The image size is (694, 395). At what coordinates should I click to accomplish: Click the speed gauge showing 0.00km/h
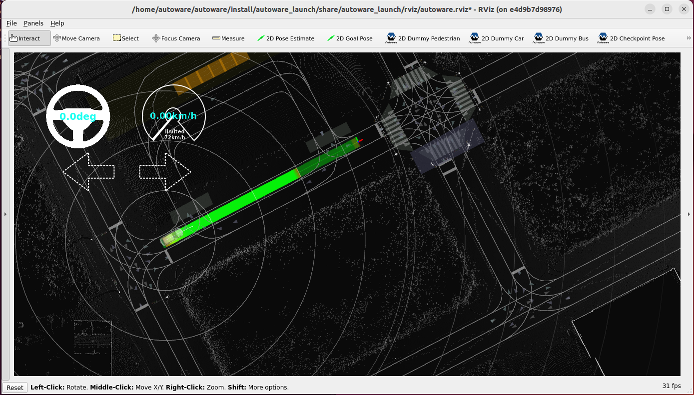174,115
